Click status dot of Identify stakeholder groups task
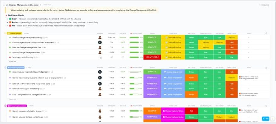The width and height of the screenshot is (276, 124). point(10,78)
